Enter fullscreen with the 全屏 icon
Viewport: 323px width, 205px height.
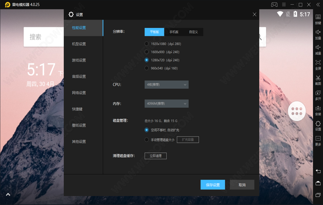pyautogui.click(x=318, y=63)
